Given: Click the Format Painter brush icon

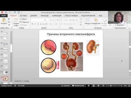Looking at the screenshot, I should (9, 25).
